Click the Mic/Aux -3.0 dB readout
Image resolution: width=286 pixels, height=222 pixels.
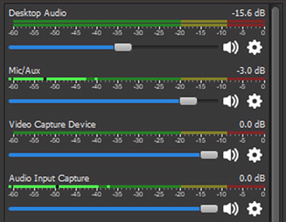pyautogui.click(x=251, y=71)
